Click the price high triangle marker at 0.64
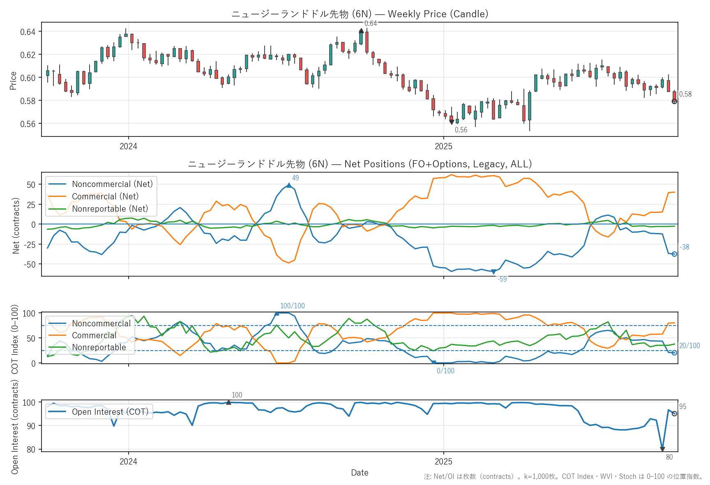This screenshot has height=485, width=710. pos(361,31)
